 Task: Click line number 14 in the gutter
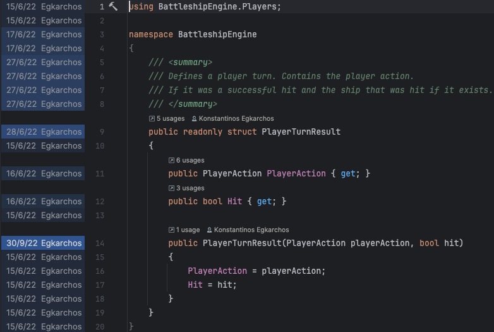tap(100, 243)
